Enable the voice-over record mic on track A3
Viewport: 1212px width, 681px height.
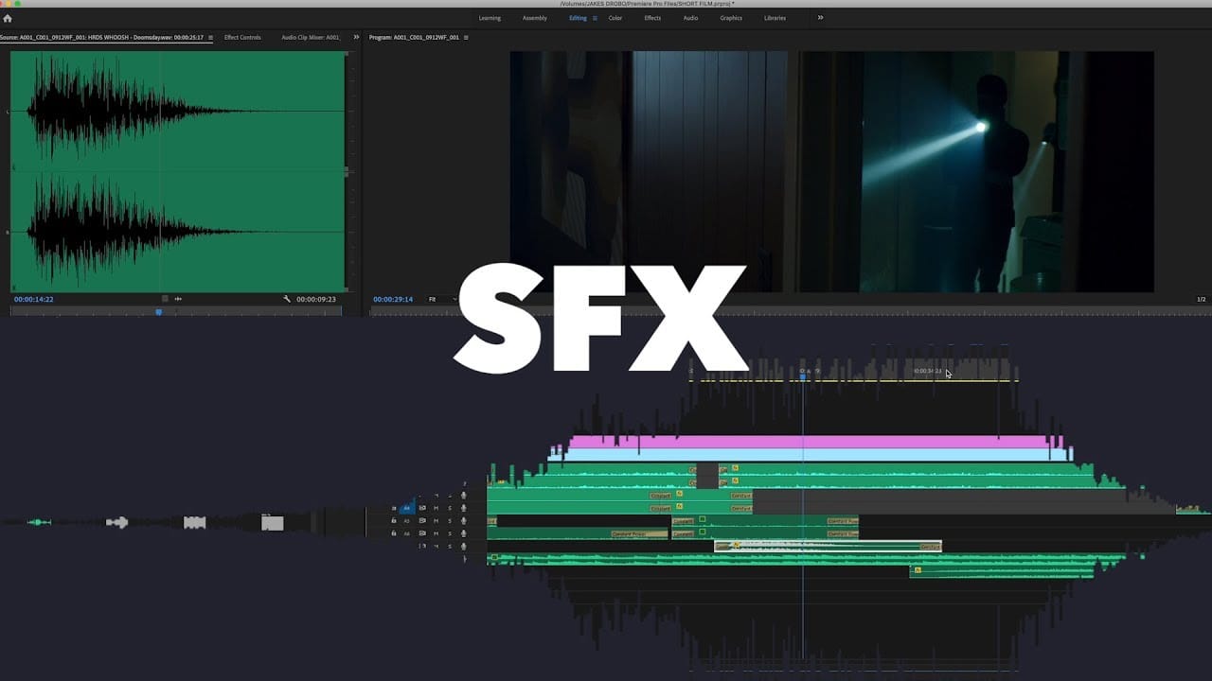pos(464,520)
